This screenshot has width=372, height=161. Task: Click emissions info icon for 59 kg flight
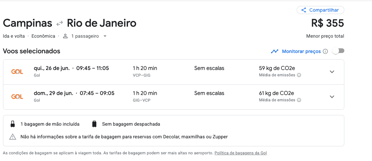pos(299,75)
